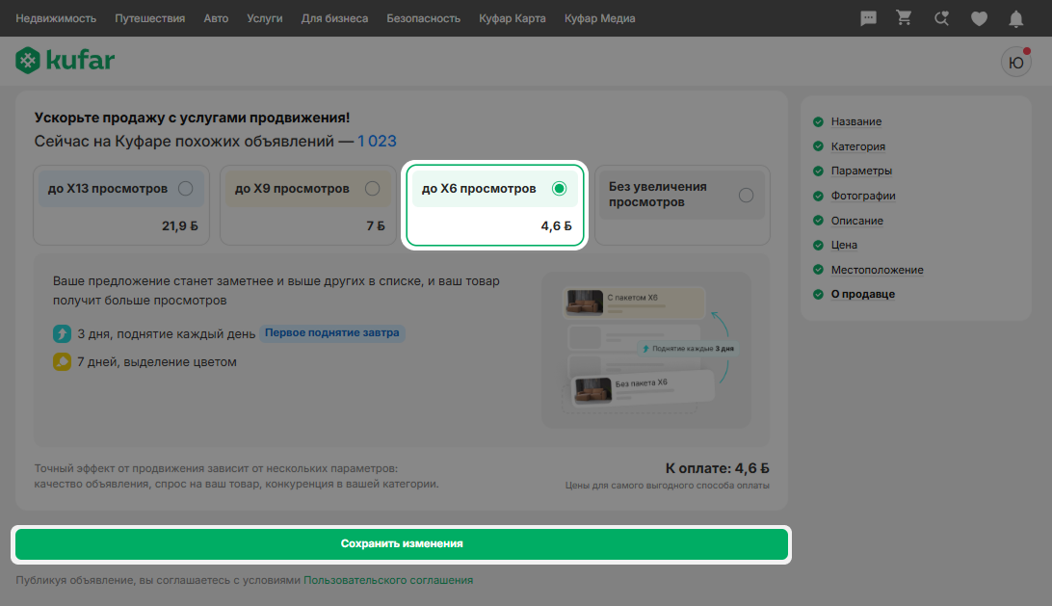Click the daily bump arrow icon
Screen dimensions: 1052x606
point(62,333)
